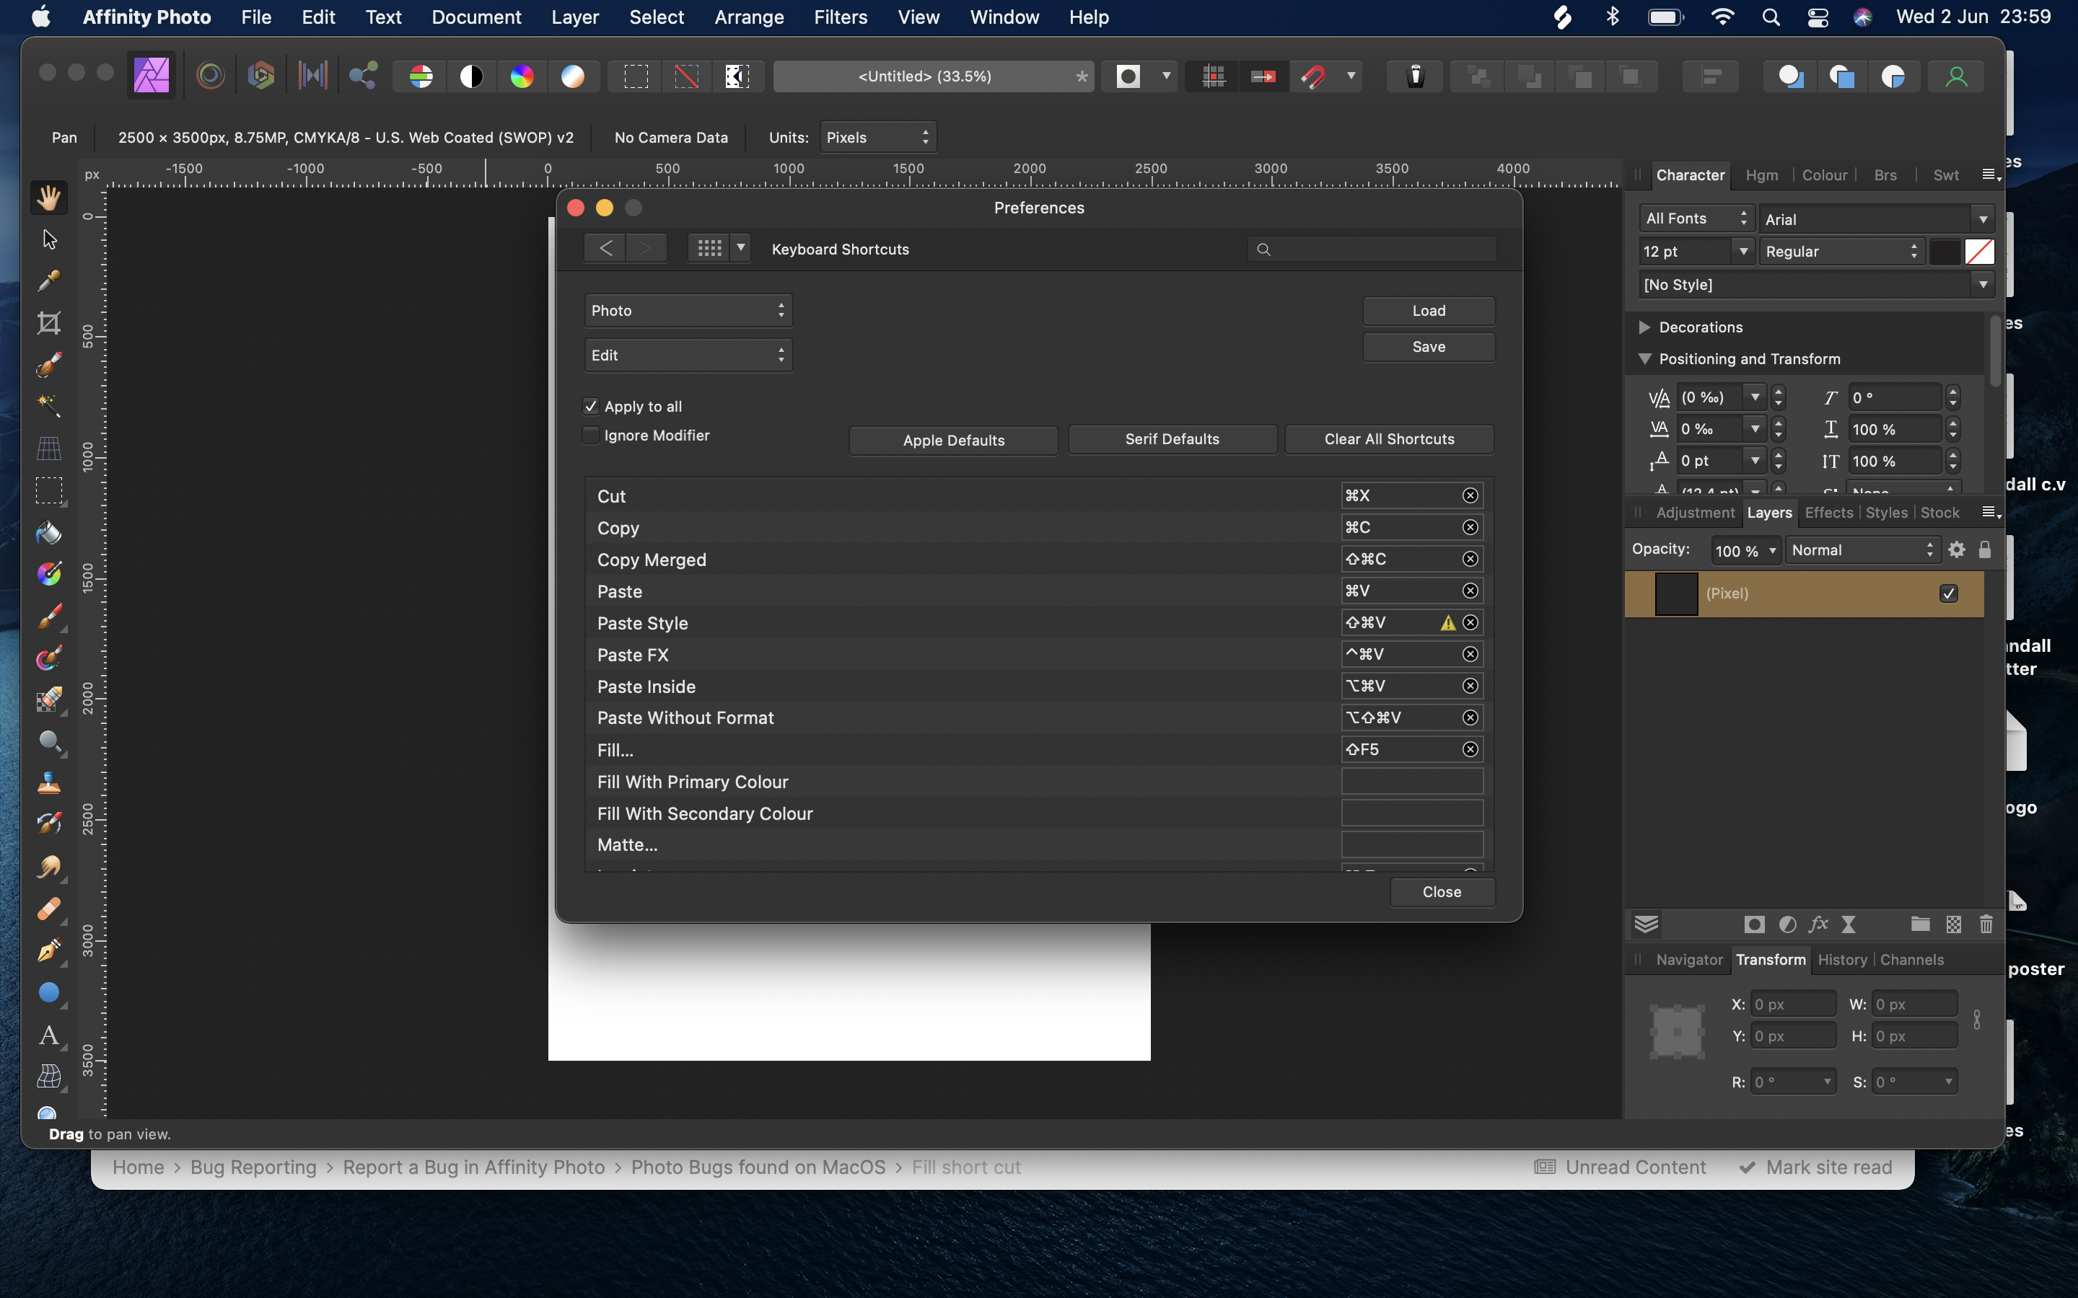The image size is (2078, 1298).
Task: Untick the Apply to all checkbox
Action: pyautogui.click(x=591, y=406)
